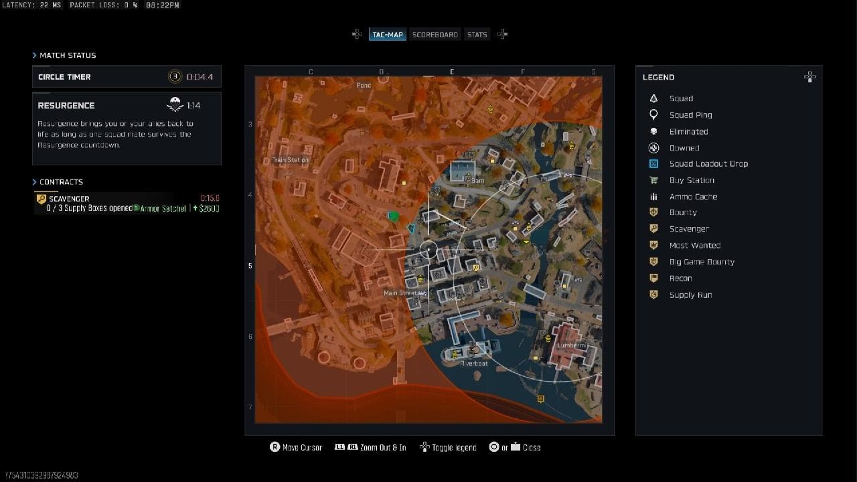The width and height of the screenshot is (857, 482).
Task: Click the Downed legend icon
Action: pos(653,148)
